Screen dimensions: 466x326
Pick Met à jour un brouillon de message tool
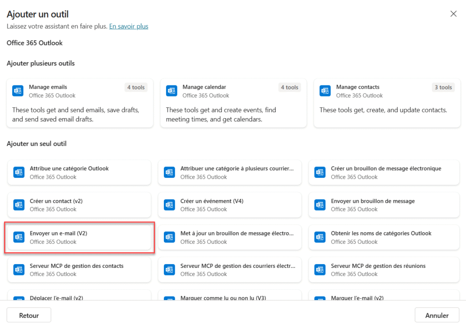[229, 237]
